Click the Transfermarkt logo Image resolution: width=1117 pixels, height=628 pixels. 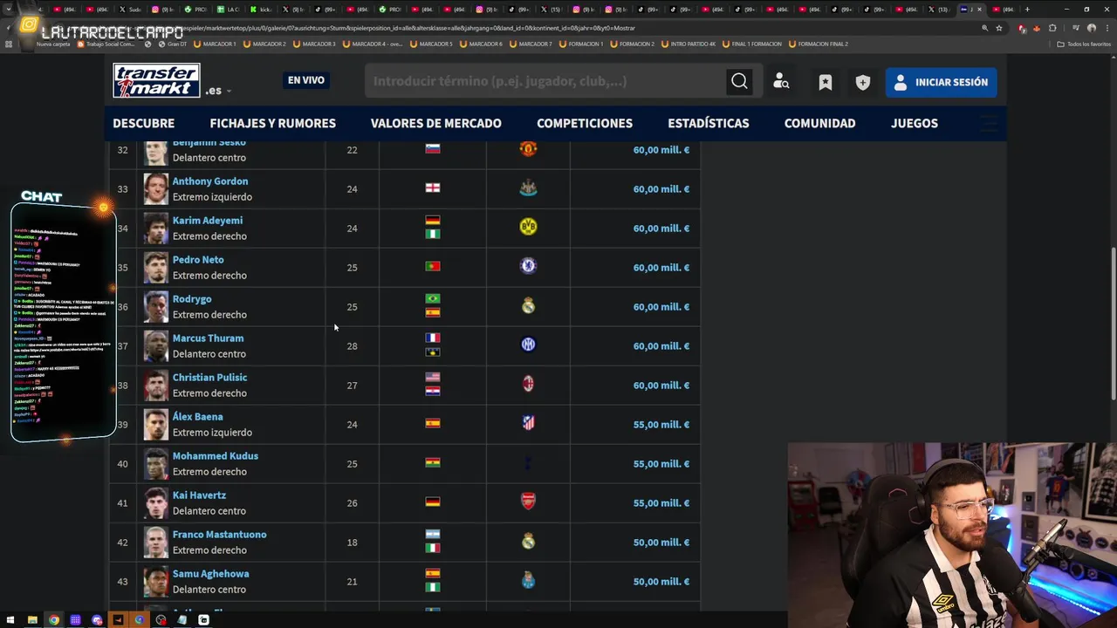coord(156,81)
